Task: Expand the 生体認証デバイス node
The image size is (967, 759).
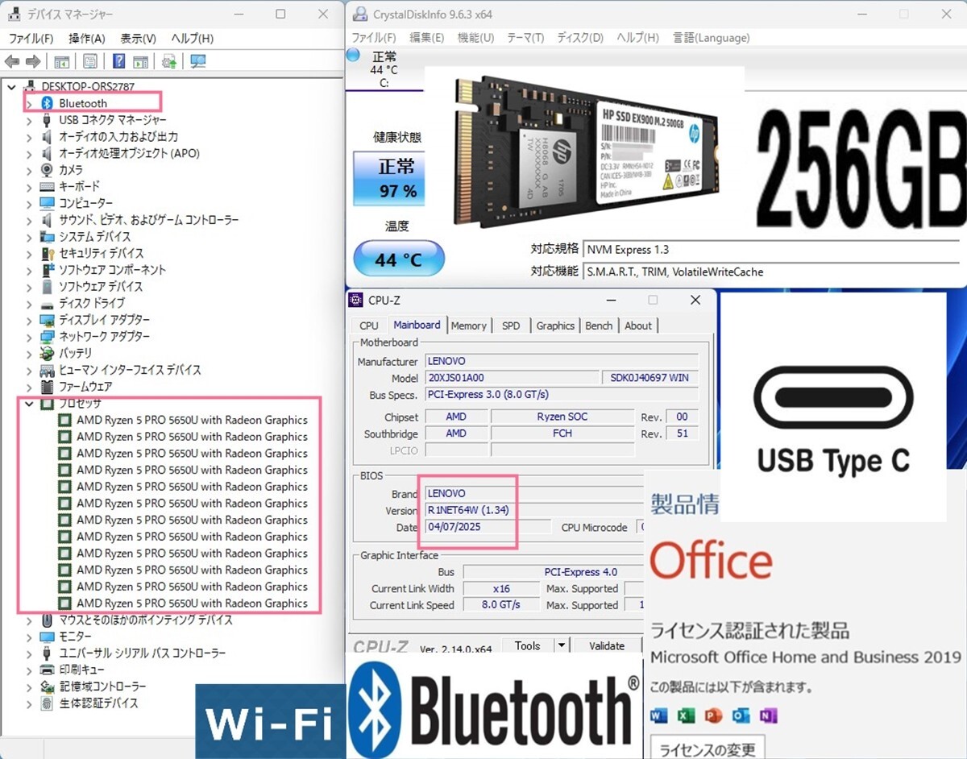Action: point(29,703)
